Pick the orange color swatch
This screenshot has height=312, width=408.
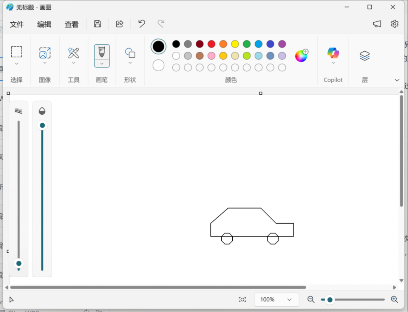[223, 44]
